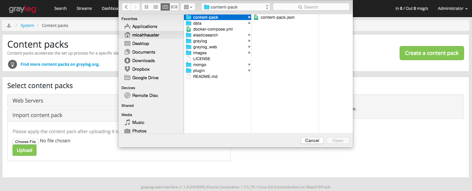Click the In/Out msg/s throughput indicator
472x191 pixels.
pos(411,9)
